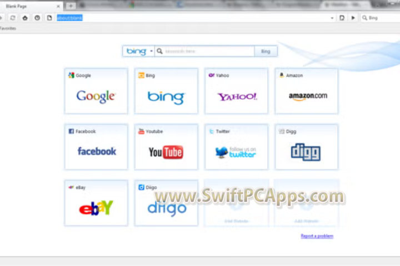
Task: Close the Blank Page tab
Action: coord(58,6)
